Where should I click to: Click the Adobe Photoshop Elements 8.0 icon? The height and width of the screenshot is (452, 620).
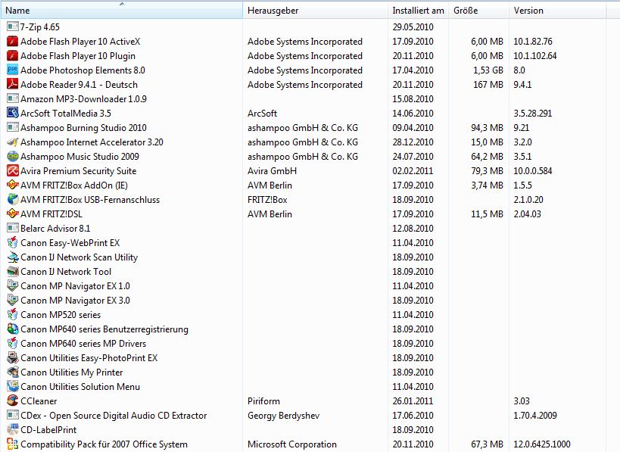[x=13, y=70]
